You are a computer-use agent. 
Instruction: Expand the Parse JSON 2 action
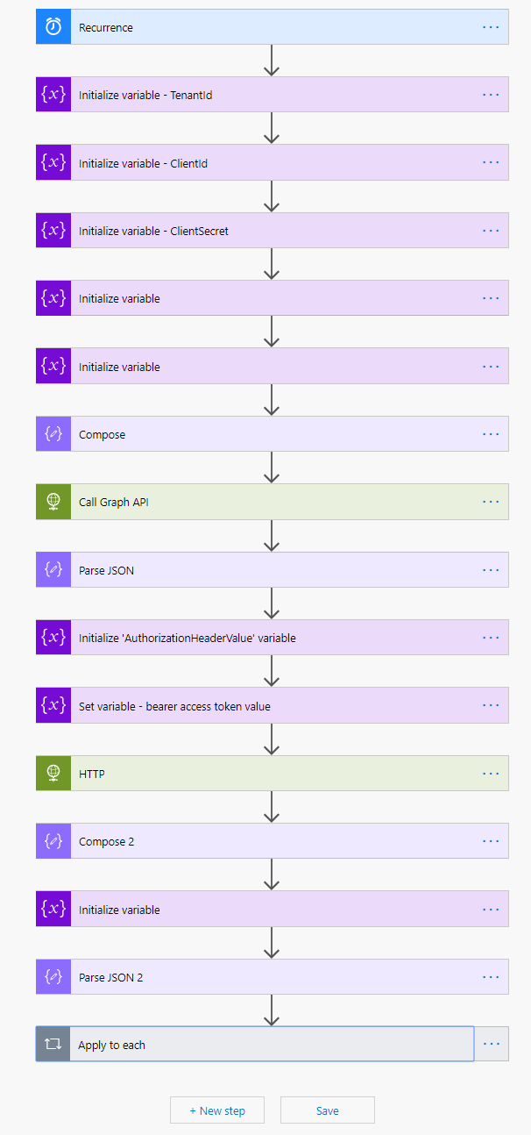point(263,976)
